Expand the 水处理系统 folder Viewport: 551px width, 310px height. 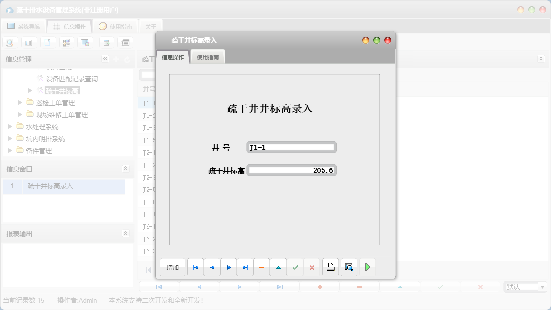[x=9, y=126]
